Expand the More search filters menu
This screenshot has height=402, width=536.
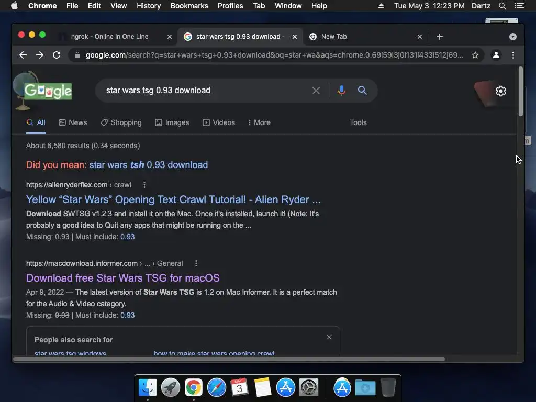point(259,122)
